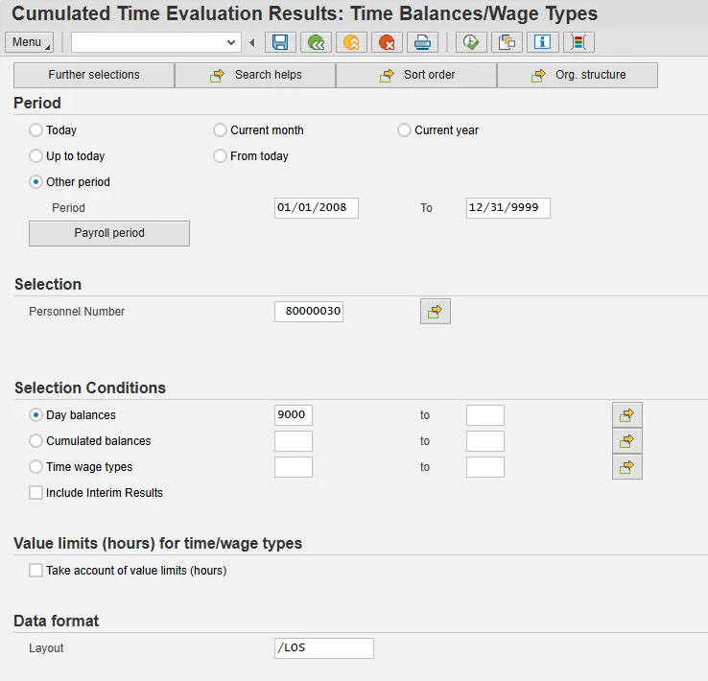The height and width of the screenshot is (681, 708).
Task: Open the Menu dropdown button
Action: click(x=31, y=42)
